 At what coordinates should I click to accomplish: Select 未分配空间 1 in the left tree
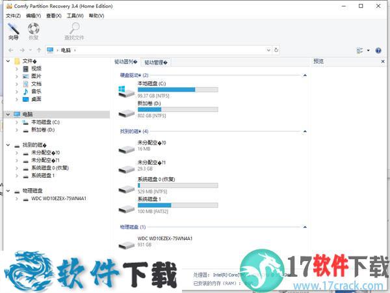pos(45,160)
